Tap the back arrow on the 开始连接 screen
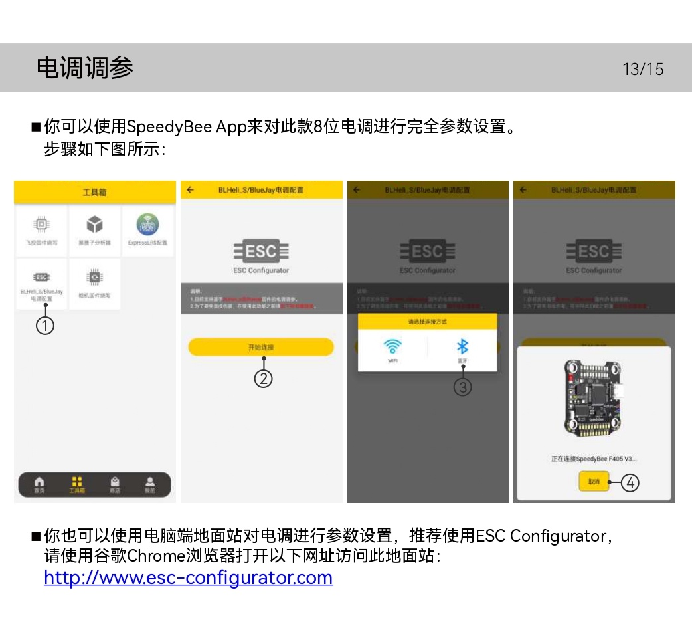The image size is (692, 624). (190, 190)
